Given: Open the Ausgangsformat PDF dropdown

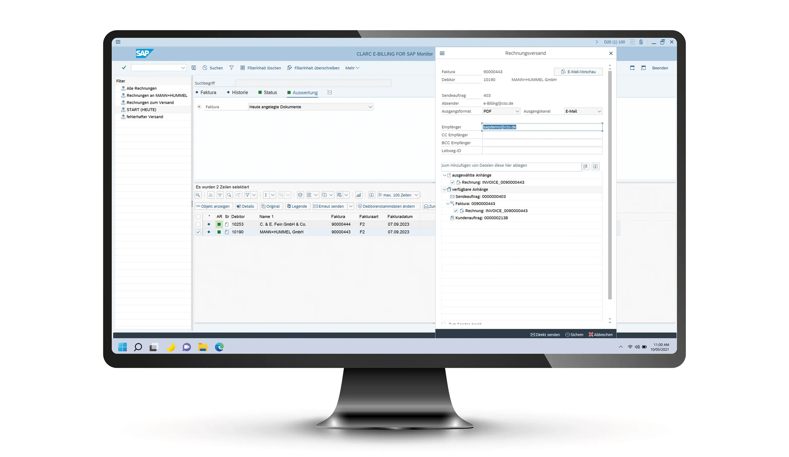Looking at the screenshot, I should (x=517, y=111).
